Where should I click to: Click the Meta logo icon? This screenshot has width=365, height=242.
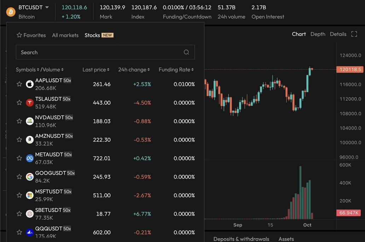click(30, 158)
